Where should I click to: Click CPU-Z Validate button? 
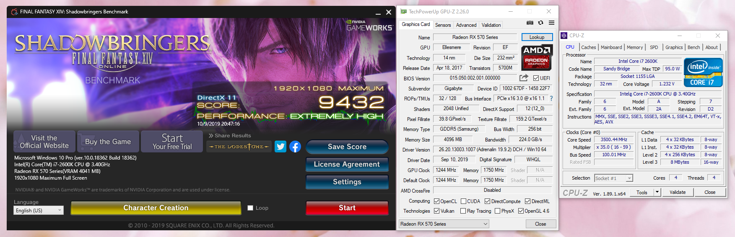[x=678, y=192]
